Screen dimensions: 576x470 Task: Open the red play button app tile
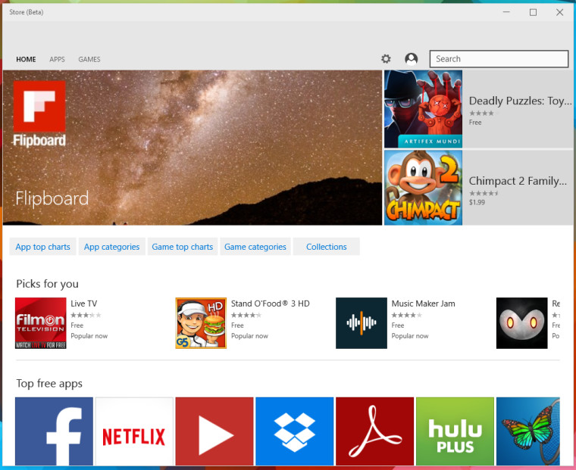(x=214, y=431)
